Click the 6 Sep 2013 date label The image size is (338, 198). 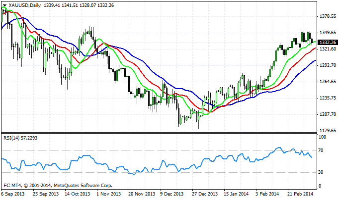[x=13, y=194]
